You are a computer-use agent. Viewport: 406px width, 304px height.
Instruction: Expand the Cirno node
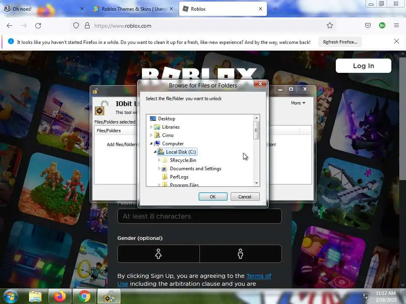pyautogui.click(x=151, y=135)
